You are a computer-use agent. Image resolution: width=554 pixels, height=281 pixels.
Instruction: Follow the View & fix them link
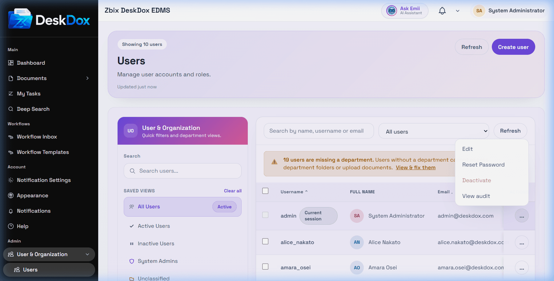click(415, 167)
